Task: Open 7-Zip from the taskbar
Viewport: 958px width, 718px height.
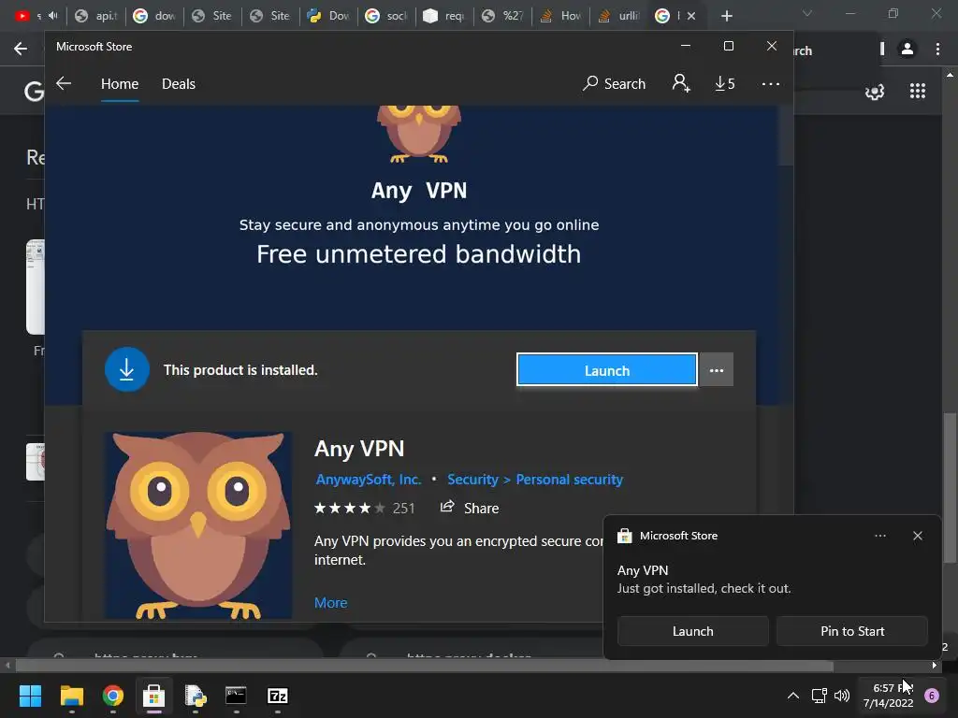Action: point(277,696)
